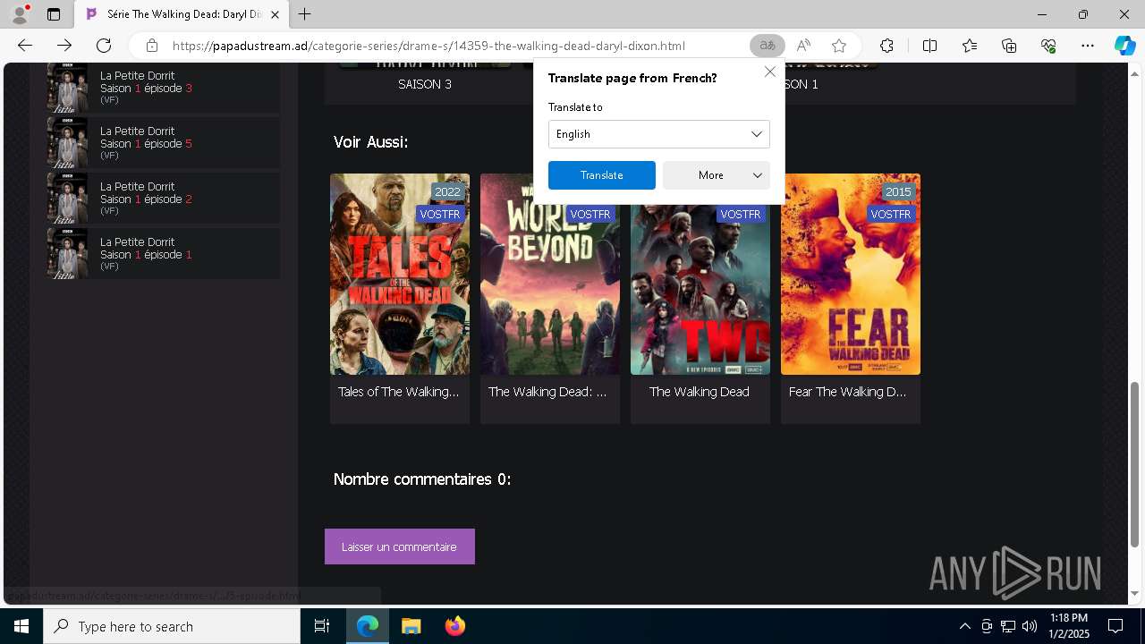Click the Translate button
Viewport: 1145px width, 644px height.
click(x=601, y=175)
